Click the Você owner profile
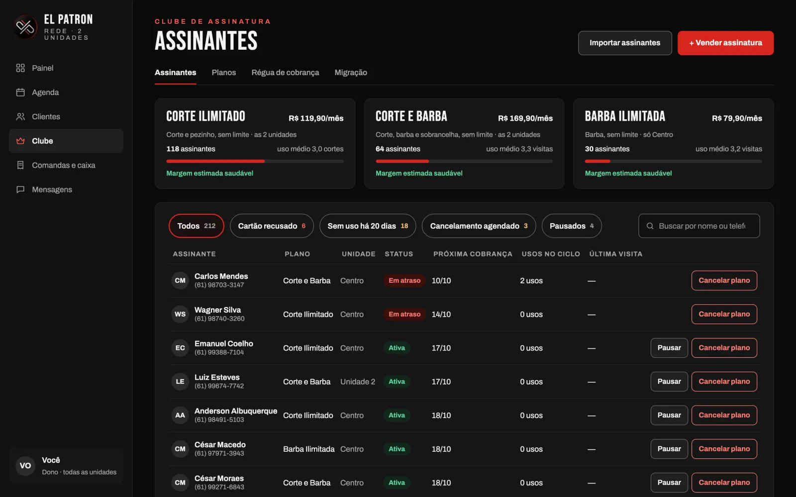Image resolution: width=796 pixels, height=497 pixels. point(66,466)
